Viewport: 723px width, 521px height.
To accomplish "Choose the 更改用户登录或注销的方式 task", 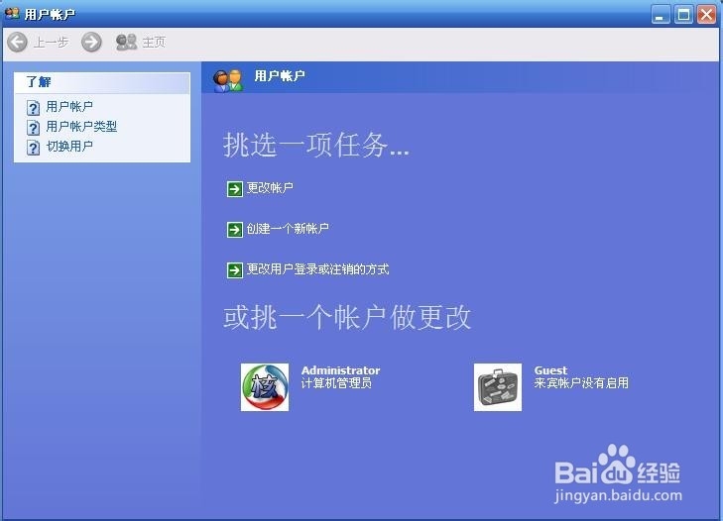I will (317, 269).
